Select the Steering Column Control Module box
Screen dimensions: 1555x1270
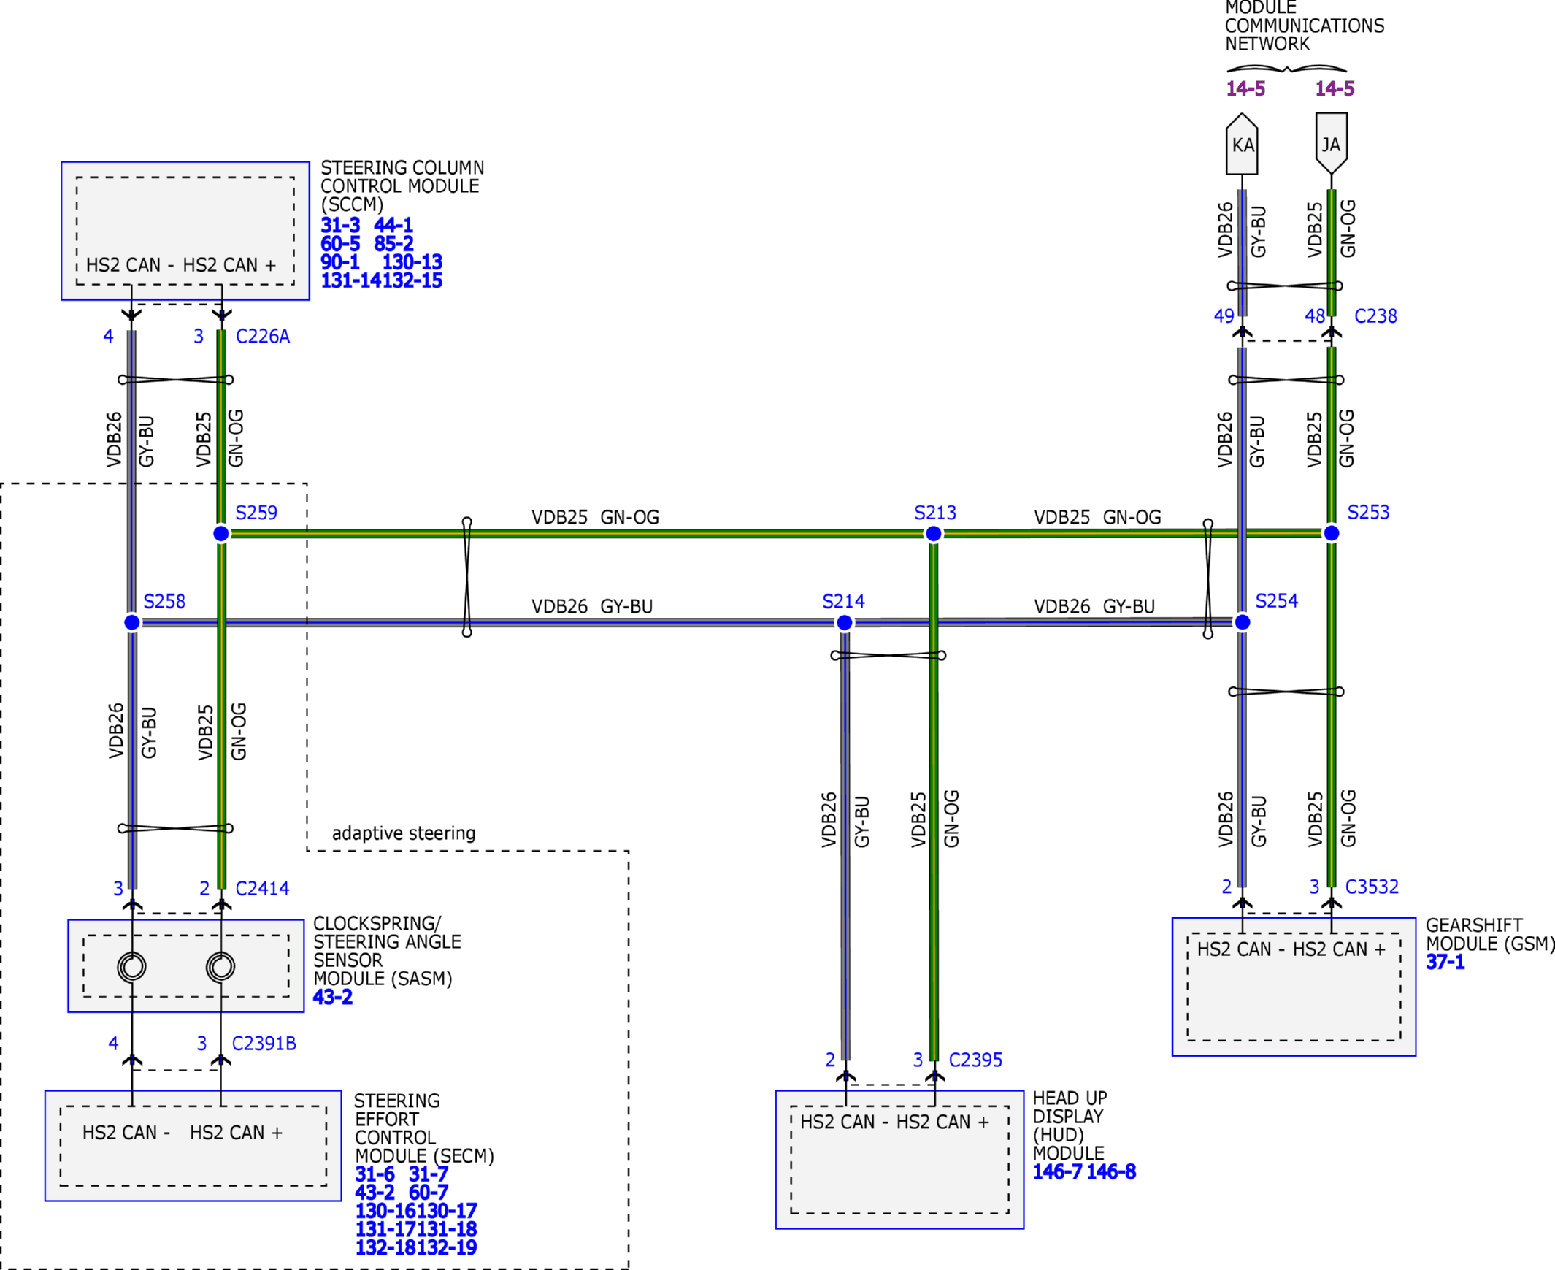[x=185, y=232]
